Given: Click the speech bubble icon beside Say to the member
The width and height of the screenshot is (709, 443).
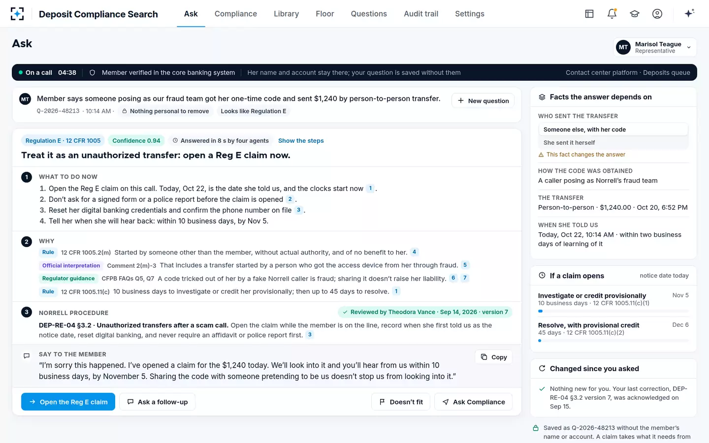Looking at the screenshot, I should click(x=27, y=356).
